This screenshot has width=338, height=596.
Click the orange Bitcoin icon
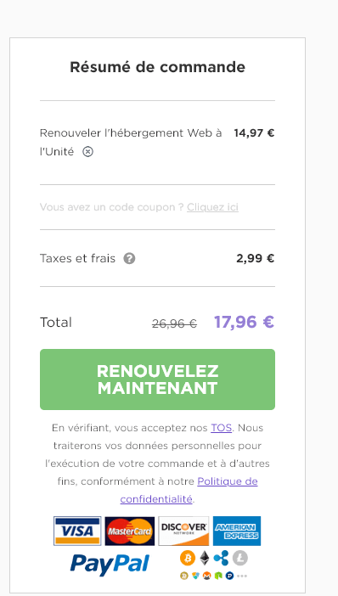coord(188,558)
